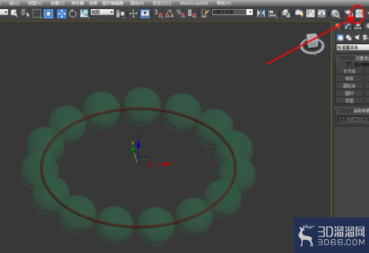The height and width of the screenshot is (253, 369).
Task: Open the MAXScript(M) menu
Action: pos(194,4)
